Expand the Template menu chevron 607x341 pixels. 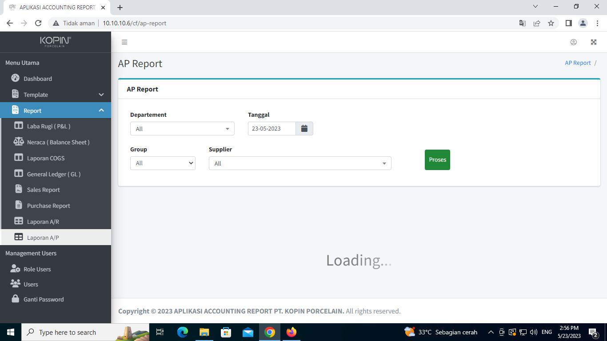click(x=101, y=95)
